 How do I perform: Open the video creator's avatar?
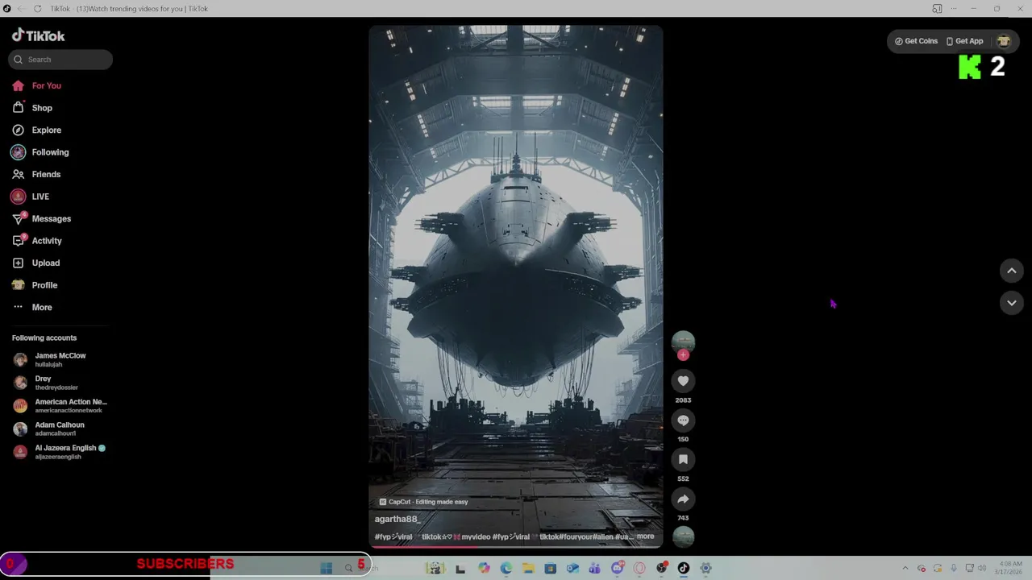(x=683, y=342)
